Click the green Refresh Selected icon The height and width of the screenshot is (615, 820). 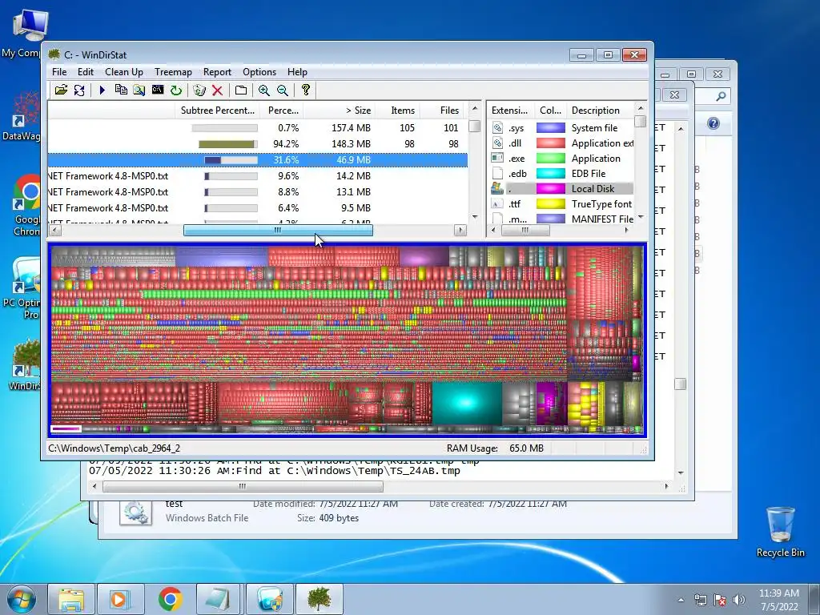tap(175, 90)
